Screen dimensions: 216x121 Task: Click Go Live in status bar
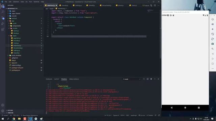(142, 115)
